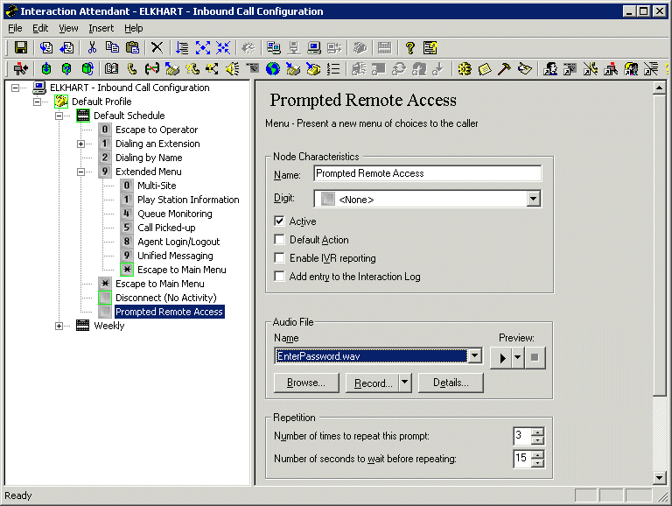Viewport: 672px width, 506px height.
Task: Click the open book toolbar icon
Action: click(x=111, y=68)
